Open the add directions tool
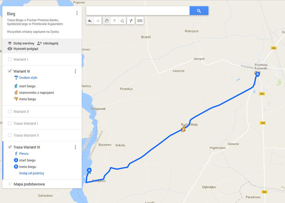The image size is (285, 203). (x=131, y=21)
